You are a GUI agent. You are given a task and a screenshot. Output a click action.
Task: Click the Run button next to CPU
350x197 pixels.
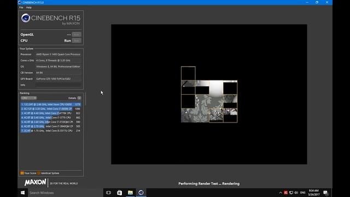[x=77, y=40]
